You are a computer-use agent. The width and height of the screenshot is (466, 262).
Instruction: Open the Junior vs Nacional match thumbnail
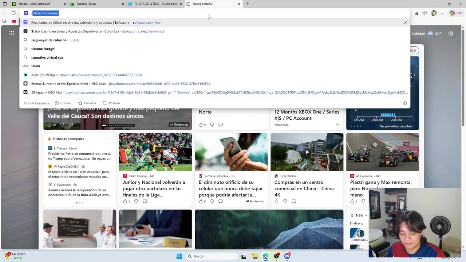click(155, 152)
